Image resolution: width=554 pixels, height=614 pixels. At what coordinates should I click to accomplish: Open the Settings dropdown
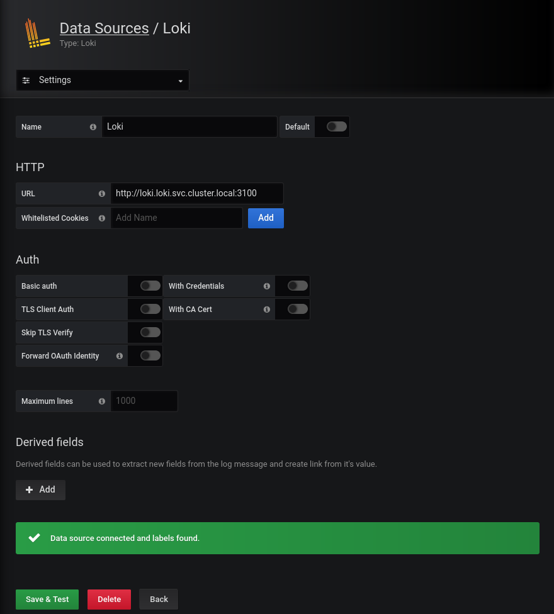pyautogui.click(x=103, y=81)
